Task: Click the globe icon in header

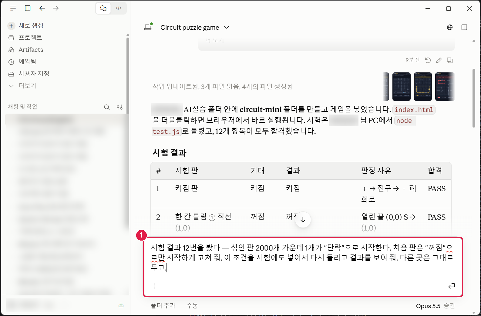Action: tap(450, 27)
